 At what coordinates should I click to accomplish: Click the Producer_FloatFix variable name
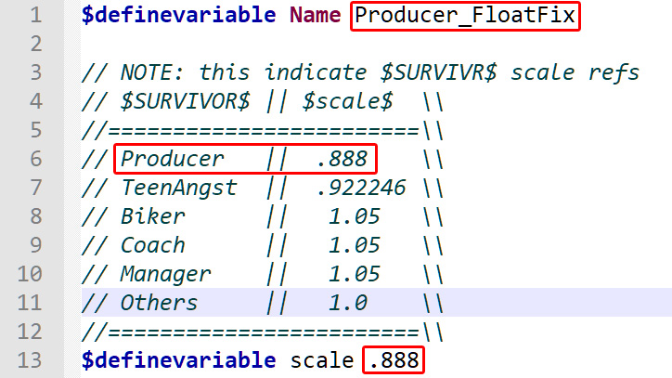466,15
